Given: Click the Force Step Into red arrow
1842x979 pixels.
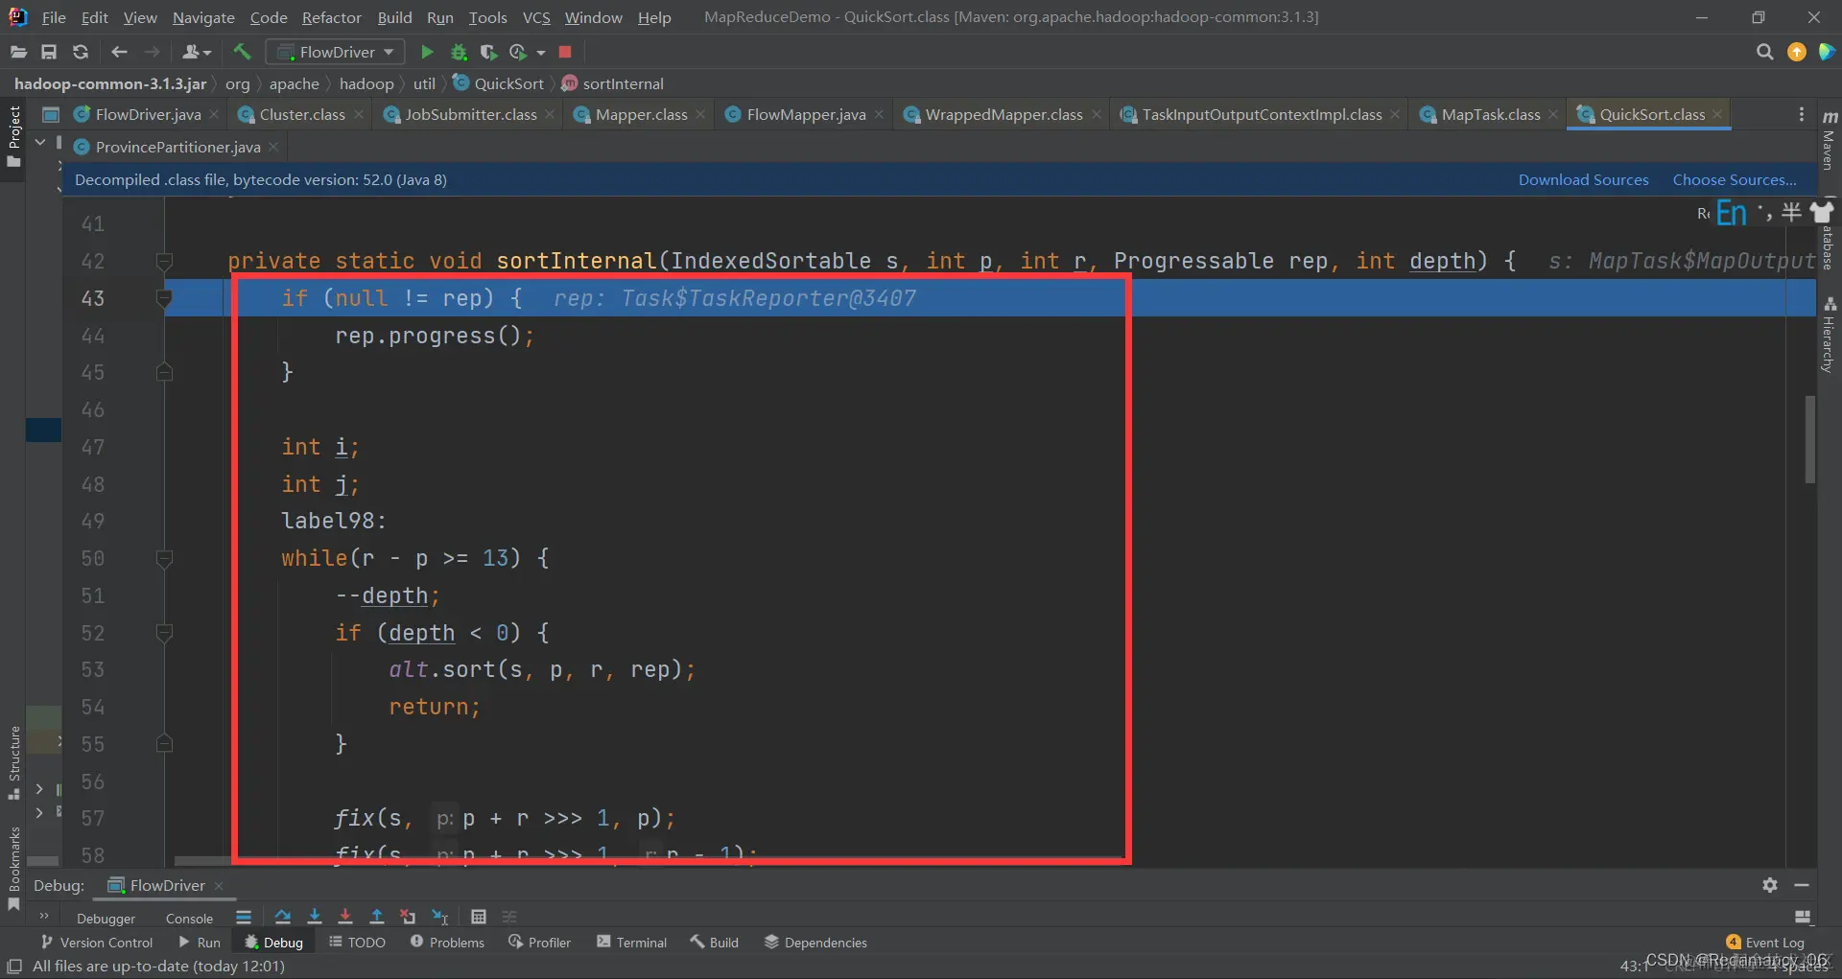Looking at the screenshot, I should click(345, 917).
